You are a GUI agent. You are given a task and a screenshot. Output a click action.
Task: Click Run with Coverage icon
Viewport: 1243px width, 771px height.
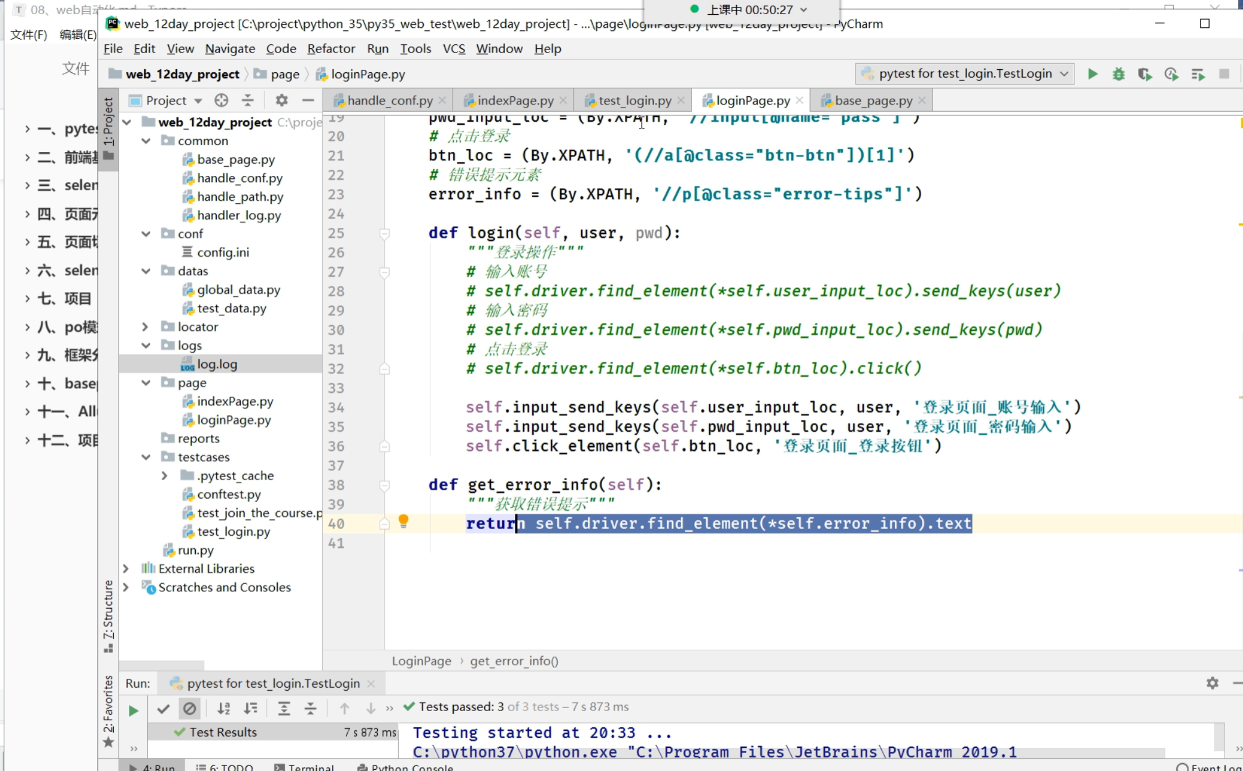tap(1145, 74)
